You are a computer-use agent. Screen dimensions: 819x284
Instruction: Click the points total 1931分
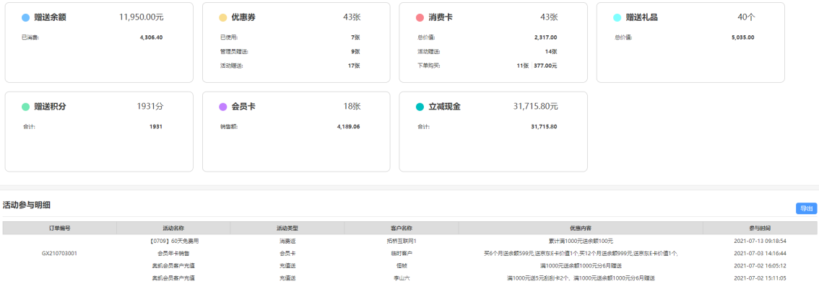point(150,106)
